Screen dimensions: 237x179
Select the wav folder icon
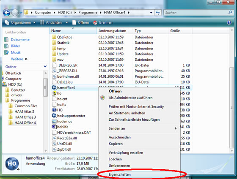pos(54,60)
